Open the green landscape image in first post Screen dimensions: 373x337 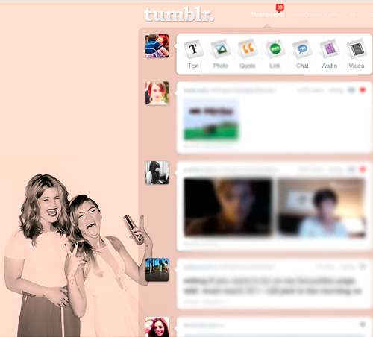pos(211,119)
